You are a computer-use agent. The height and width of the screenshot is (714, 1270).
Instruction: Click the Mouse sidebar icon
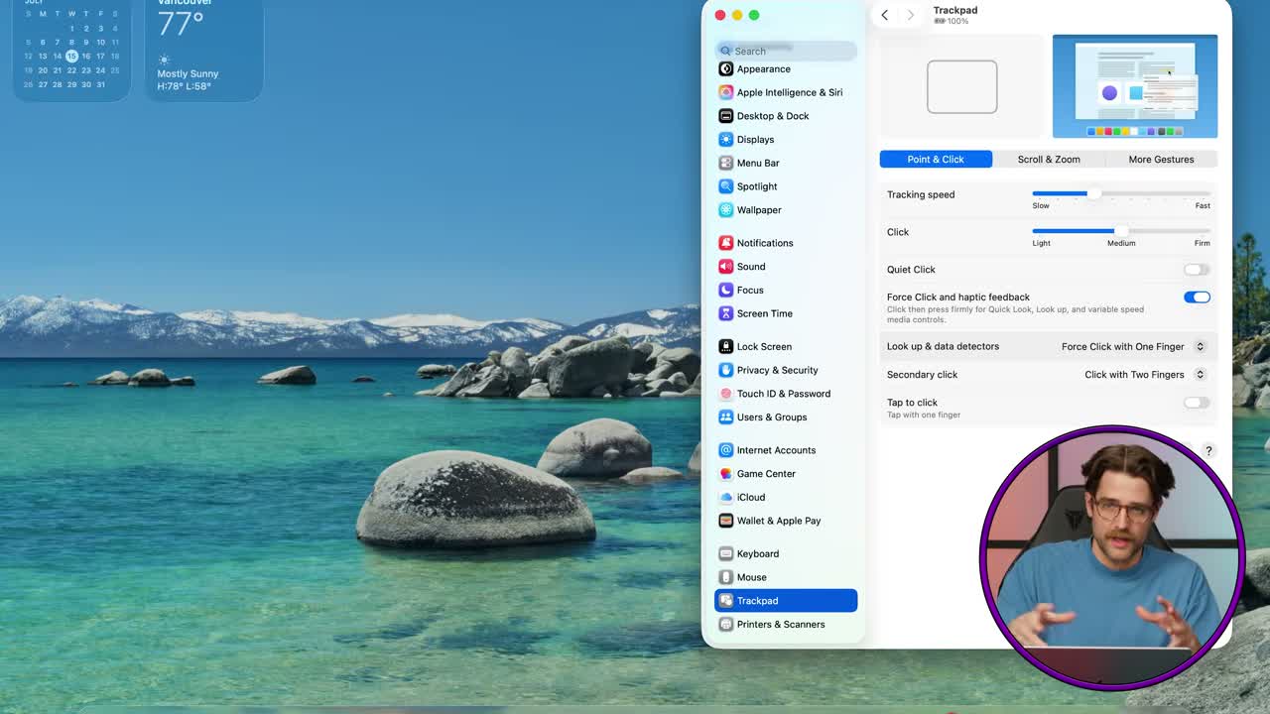click(x=726, y=577)
